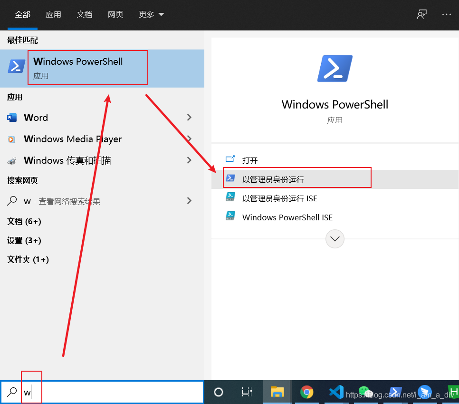Switch to the 文档 tab
459x404 pixels.
84,14
